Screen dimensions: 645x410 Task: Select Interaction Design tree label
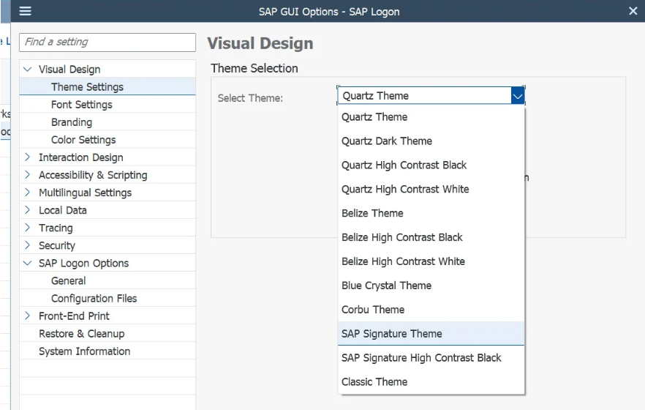point(81,157)
